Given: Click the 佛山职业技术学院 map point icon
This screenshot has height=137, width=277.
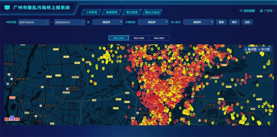Looking at the screenshot, I should pyautogui.click(x=67, y=89).
